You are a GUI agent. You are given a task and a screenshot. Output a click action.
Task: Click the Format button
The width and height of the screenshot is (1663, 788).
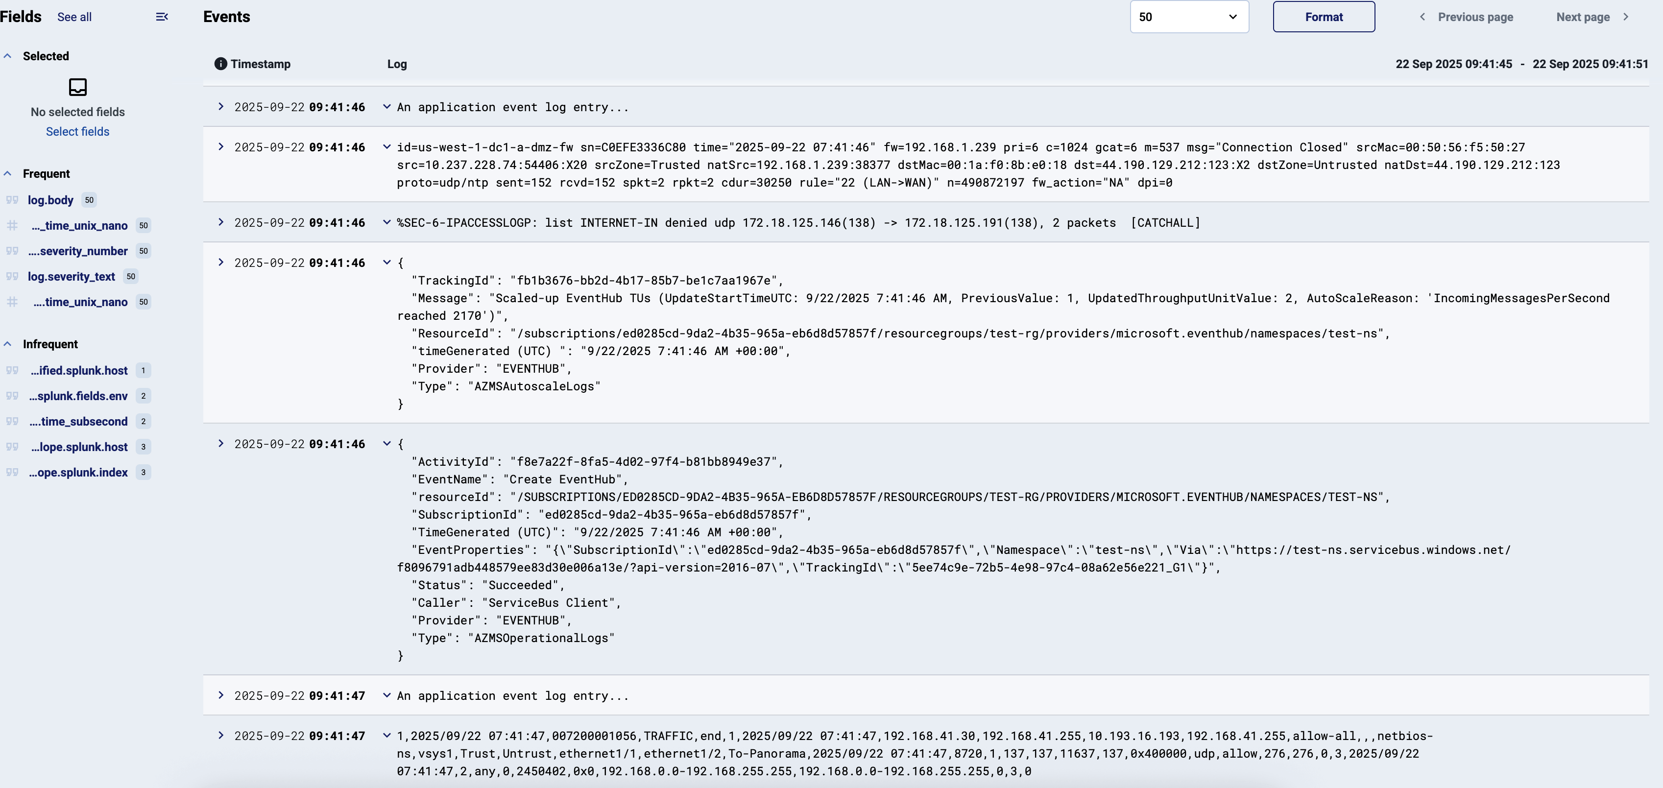[x=1324, y=17]
